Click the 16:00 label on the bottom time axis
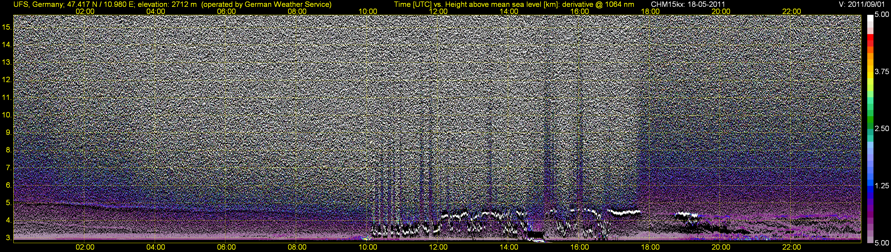The width and height of the screenshot is (891, 252). (x=580, y=247)
